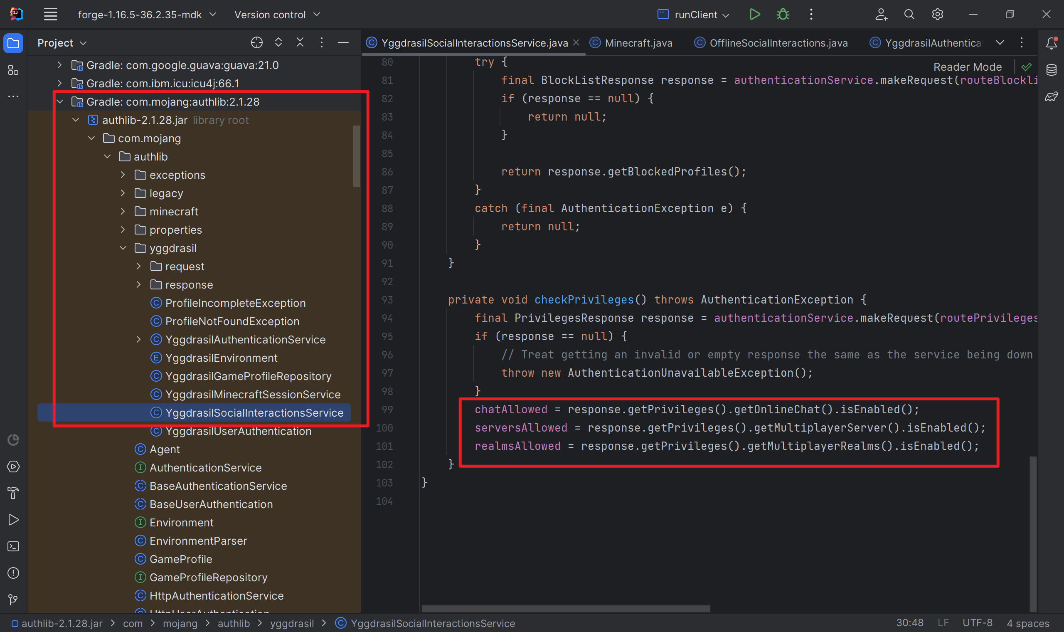1064x632 pixels.
Task: Open the Terminal tool window
Action: click(x=13, y=546)
